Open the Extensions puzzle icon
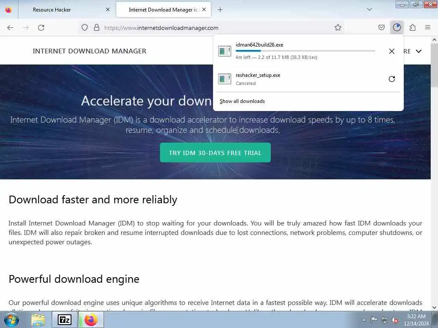This screenshot has height=328, width=438. click(x=412, y=27)
